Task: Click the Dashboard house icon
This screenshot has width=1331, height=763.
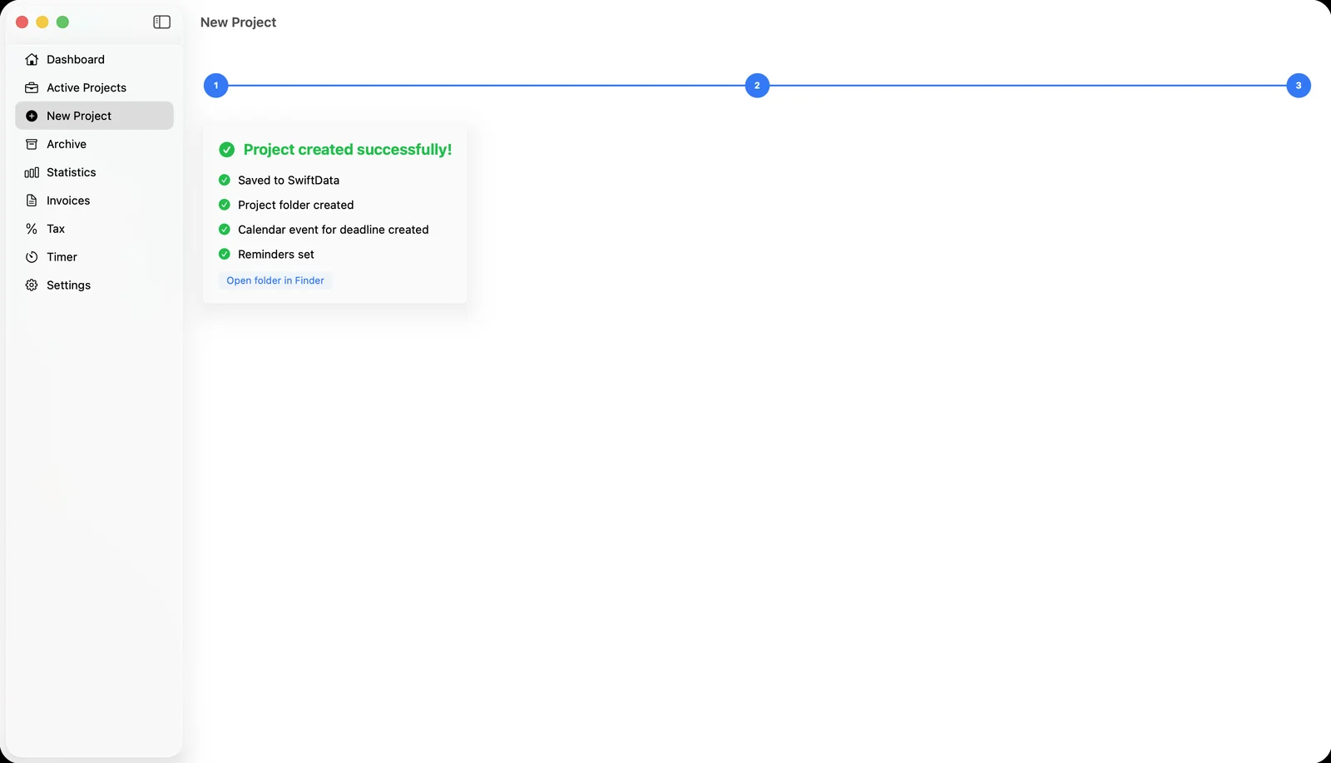Action: (x=32, y=60)
